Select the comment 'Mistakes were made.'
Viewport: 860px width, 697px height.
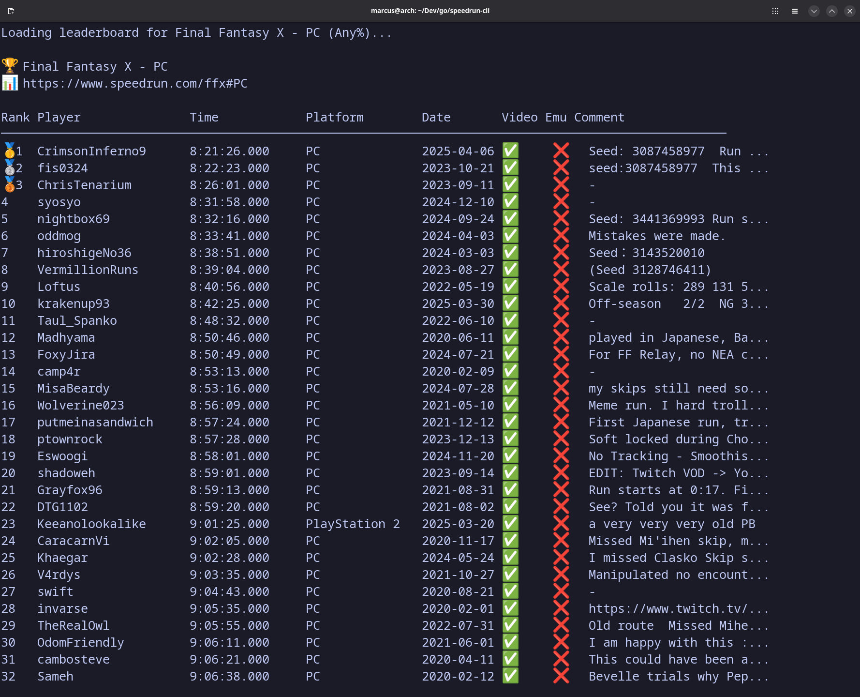(657, 236)
